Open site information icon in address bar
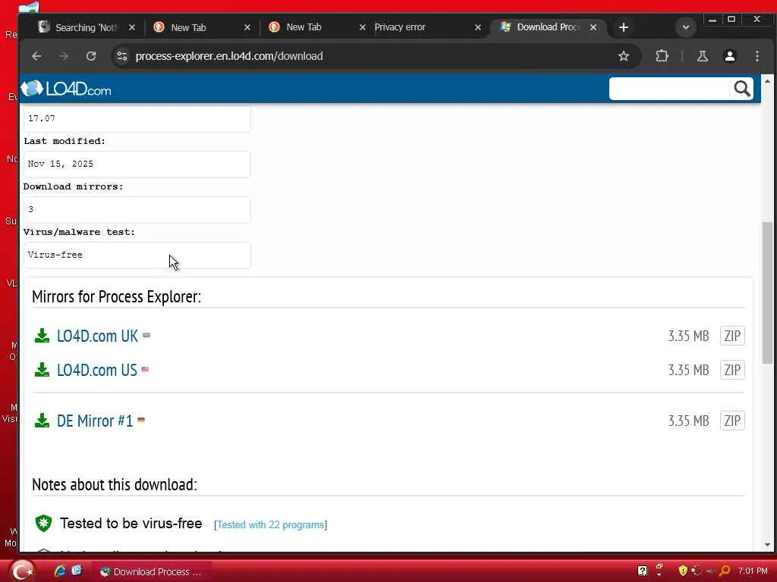This screenshot has width=777, height=582. pos(122,56)
